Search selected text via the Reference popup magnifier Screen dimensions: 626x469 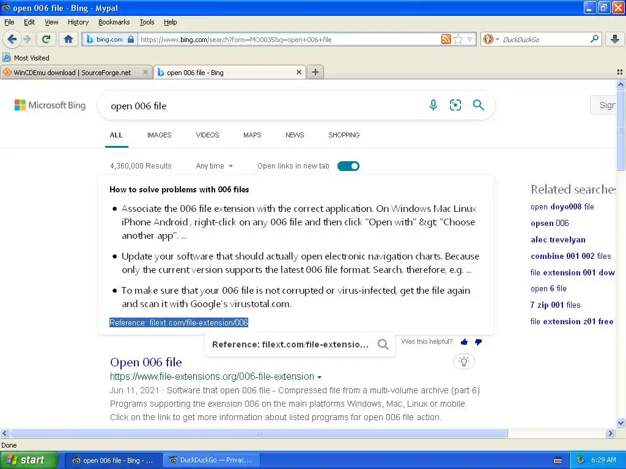coord(383,344)
